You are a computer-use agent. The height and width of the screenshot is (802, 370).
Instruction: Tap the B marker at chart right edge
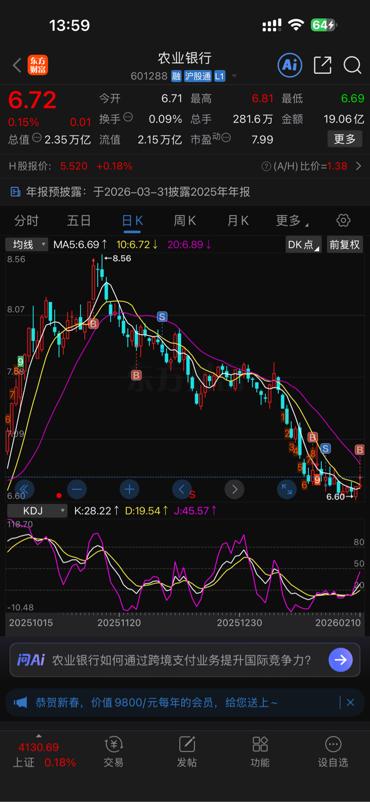point(359,449)
